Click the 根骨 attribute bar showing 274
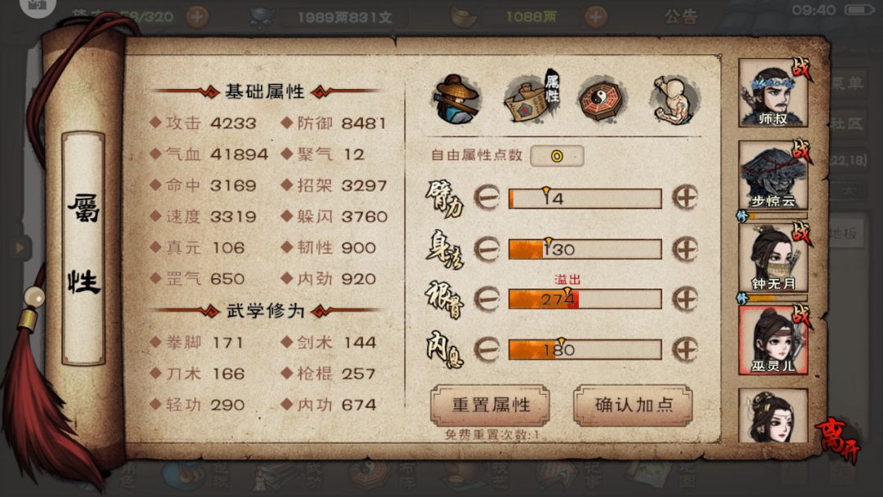Image resolution: width=883 pixels, height=497 pixels. coord(585,299)
